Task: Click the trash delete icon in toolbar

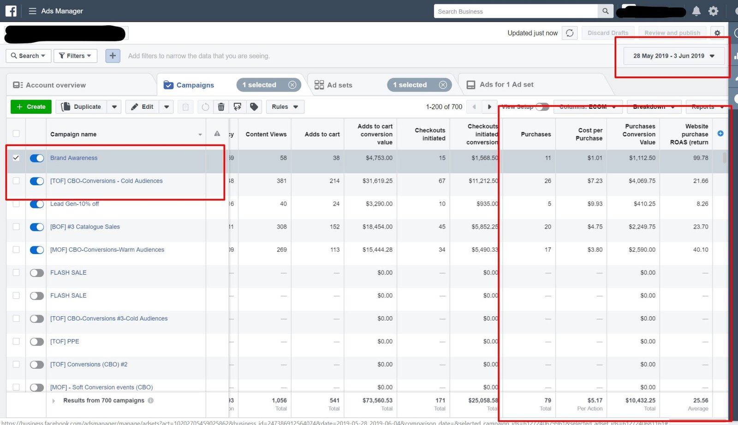Action: (x=221, y=107)
